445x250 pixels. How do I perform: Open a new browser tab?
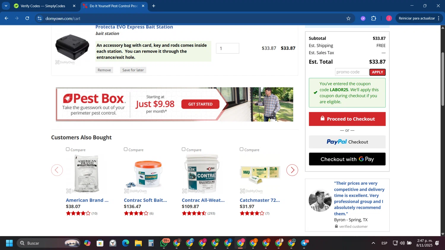pyautogui.click(x=154, y=6)
